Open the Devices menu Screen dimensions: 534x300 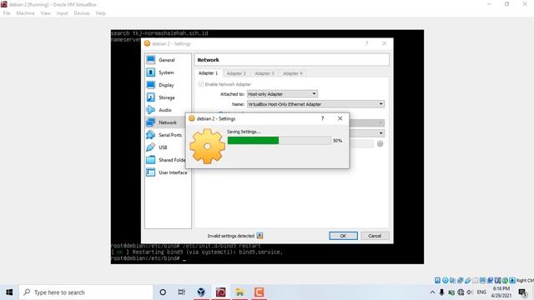click(82, 13)
